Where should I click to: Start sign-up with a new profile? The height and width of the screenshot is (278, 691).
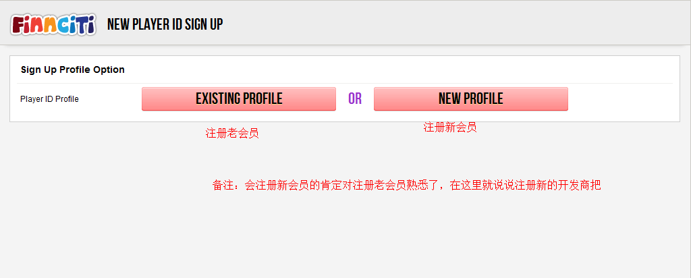pos(470,99)
